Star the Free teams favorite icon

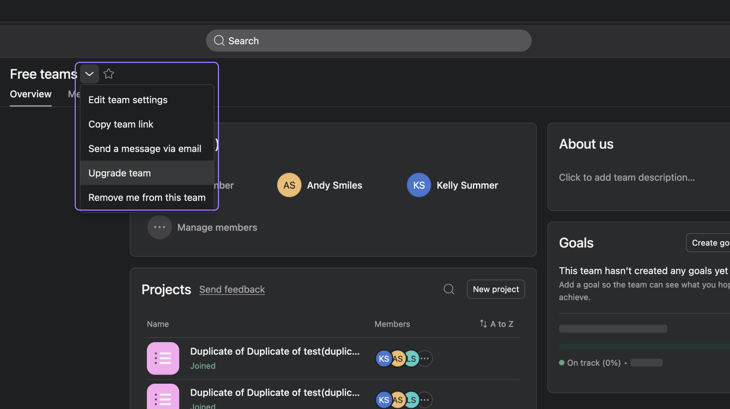pyautogui.click(x=109, y=74)
